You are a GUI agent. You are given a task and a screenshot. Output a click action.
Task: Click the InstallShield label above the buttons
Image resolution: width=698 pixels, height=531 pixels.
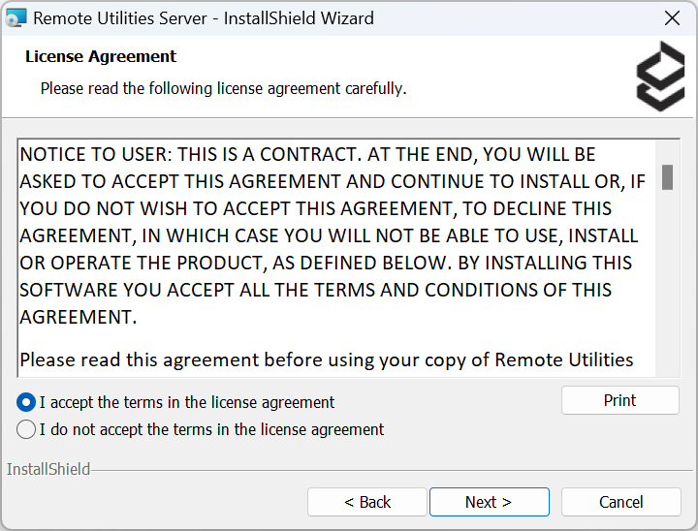48,469
